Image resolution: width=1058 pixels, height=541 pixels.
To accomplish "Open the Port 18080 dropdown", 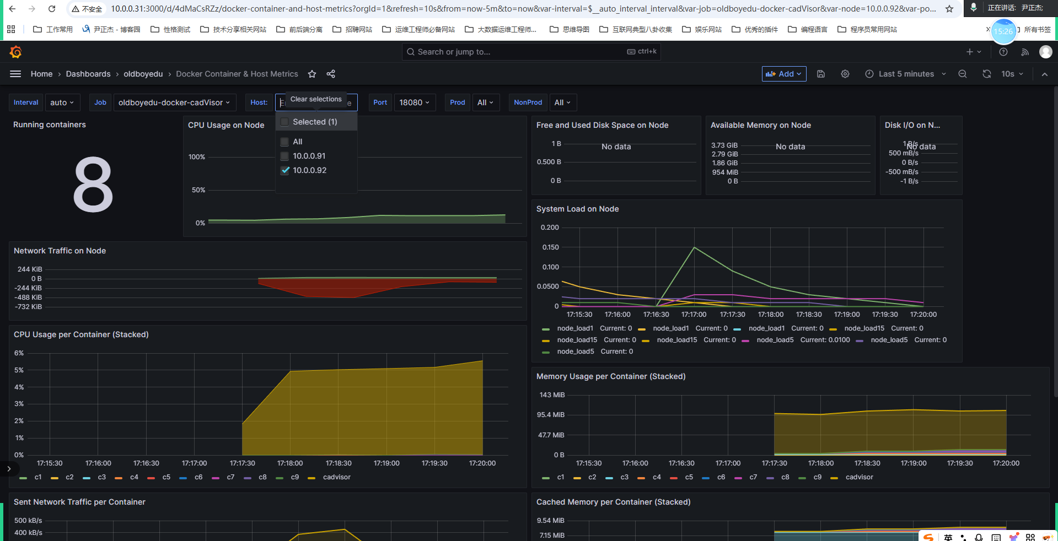I will tap(415, 102).
